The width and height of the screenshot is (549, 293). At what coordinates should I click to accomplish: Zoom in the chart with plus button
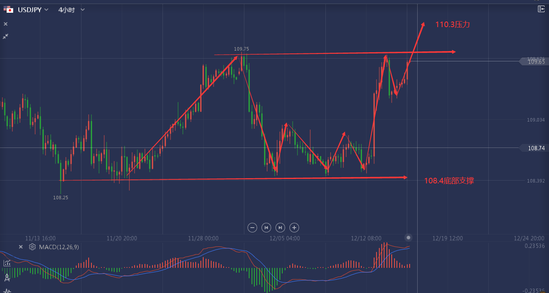(294, 228)
